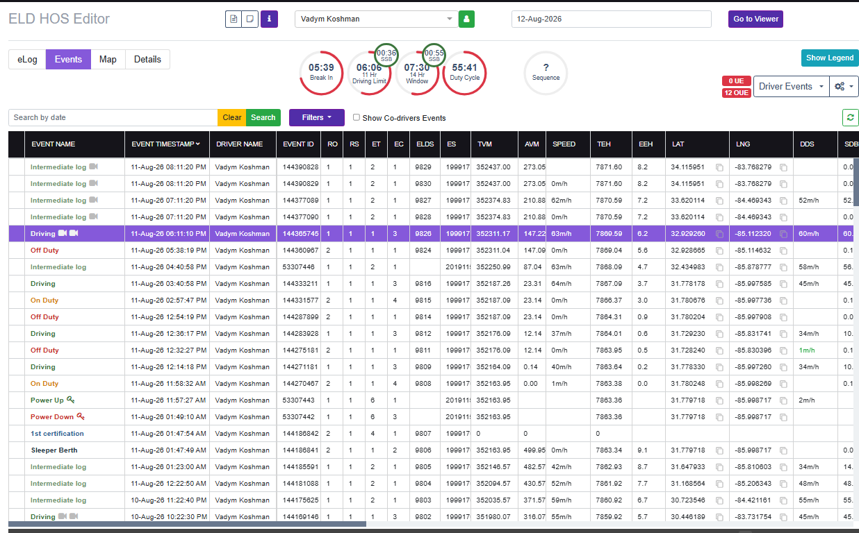Enable Show Co-drivers Events checkbox
The height and width of the screenshot is (533, 859).
click(357, 117)
